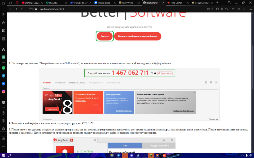This screenshot has height=158, width=254.
Task: Reload the current page
Action: click(x=22, y=9)
